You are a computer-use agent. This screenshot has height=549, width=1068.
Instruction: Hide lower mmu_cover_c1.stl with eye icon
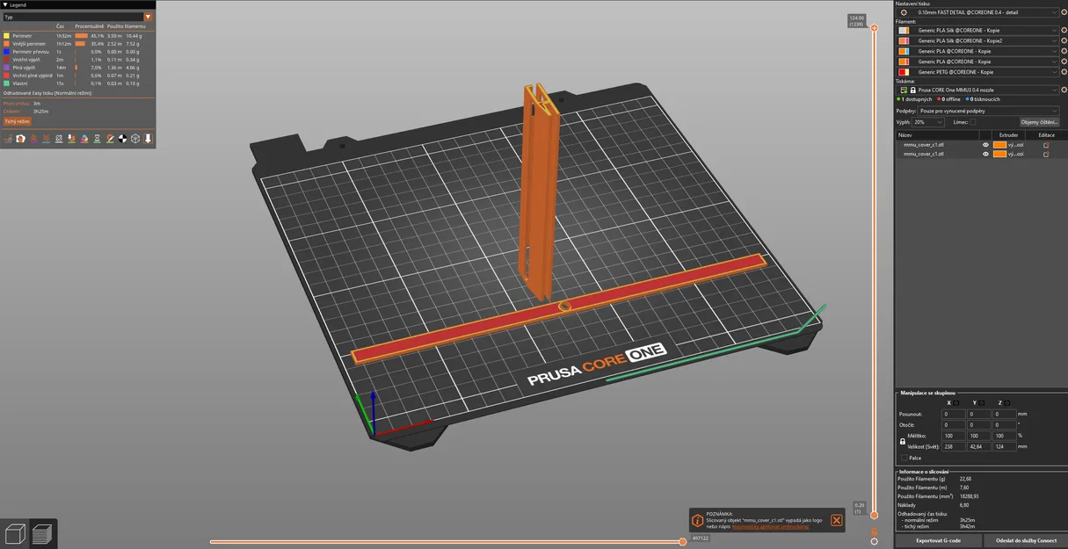tap(985, 154)
